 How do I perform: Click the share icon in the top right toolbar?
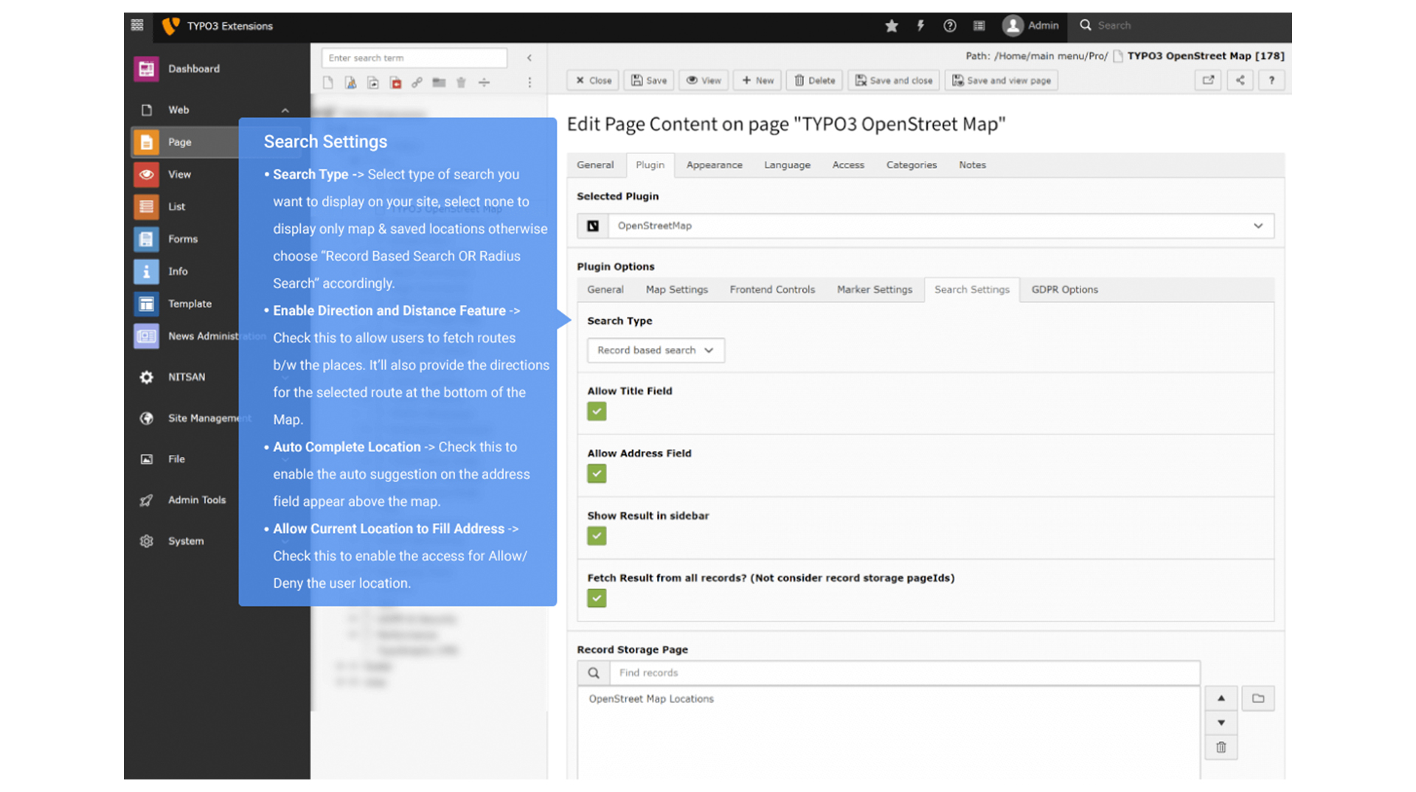click(x=1240, y=80)
